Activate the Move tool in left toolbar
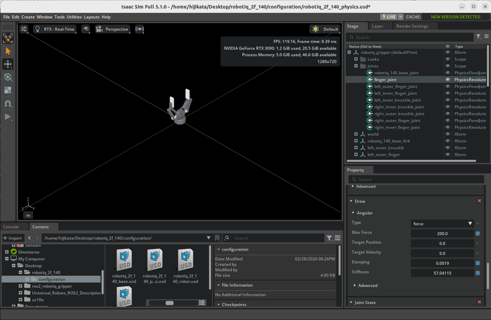Image resolution: width=491 pixels, height=320 pixels. tap(8, 64)
